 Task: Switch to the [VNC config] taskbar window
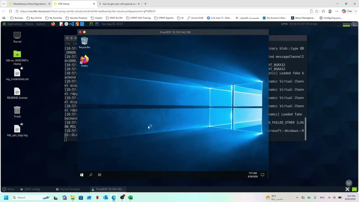point(30,189)
